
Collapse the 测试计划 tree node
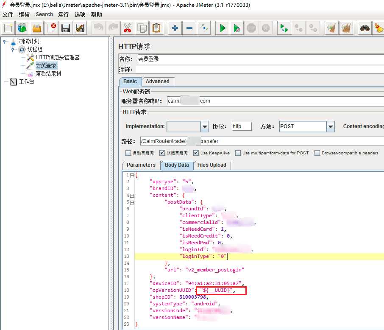click(x=4, y=42)
